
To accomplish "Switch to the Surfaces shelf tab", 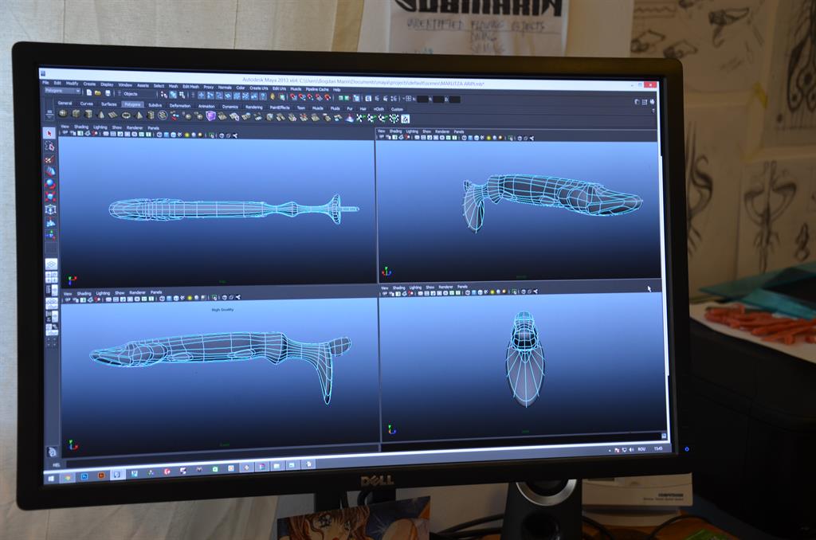I will (108, 104).
